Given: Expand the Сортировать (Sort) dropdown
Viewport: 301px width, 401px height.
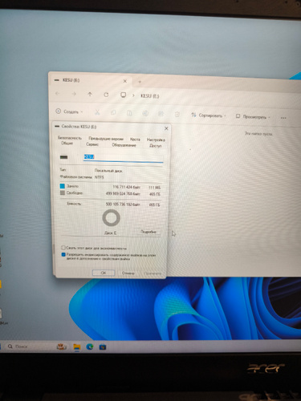Looking at the screenshot, I should point(209,115).
